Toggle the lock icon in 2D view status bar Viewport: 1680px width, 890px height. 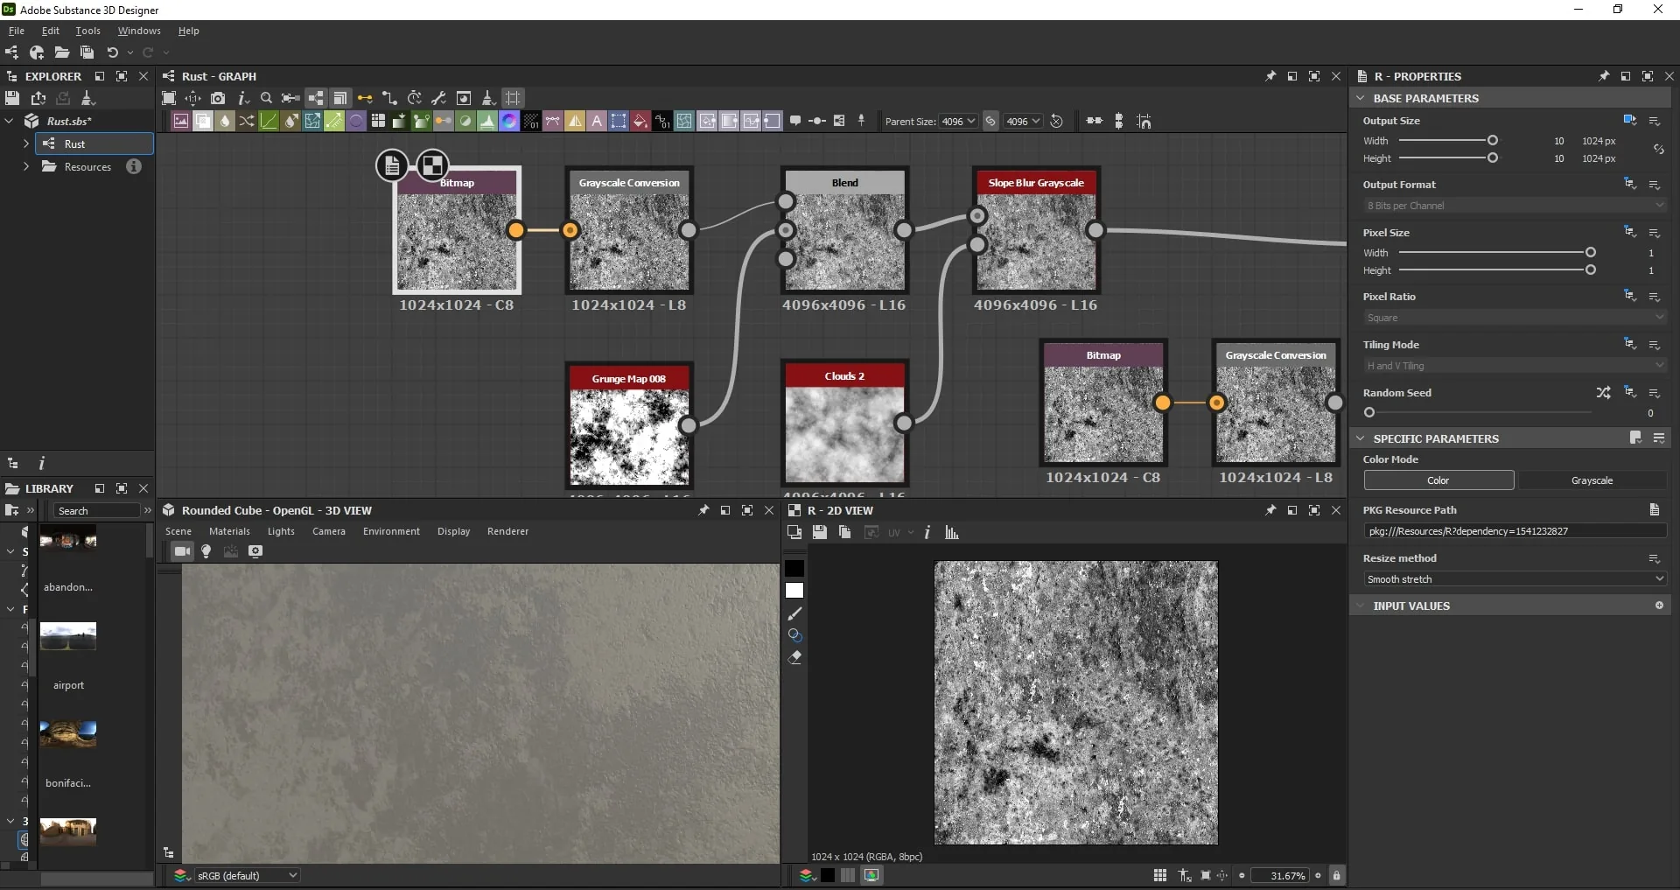tap(1336, 875)
